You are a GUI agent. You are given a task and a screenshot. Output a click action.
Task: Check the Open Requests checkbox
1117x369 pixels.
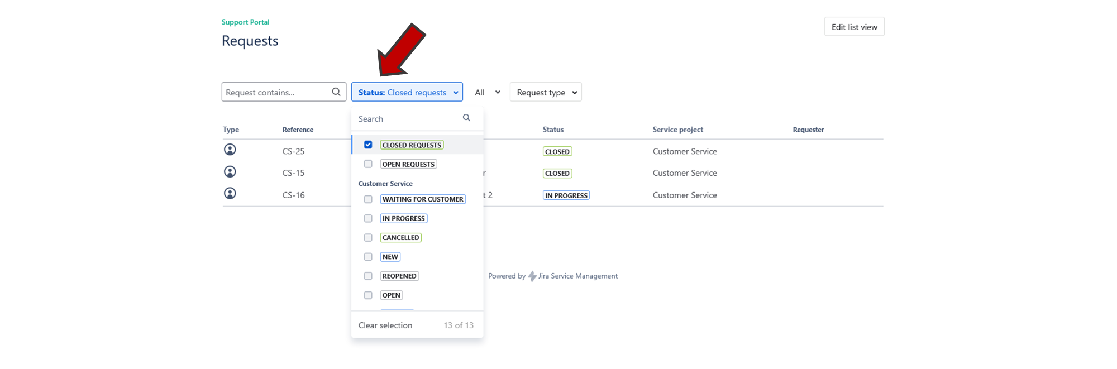point(368,164)
